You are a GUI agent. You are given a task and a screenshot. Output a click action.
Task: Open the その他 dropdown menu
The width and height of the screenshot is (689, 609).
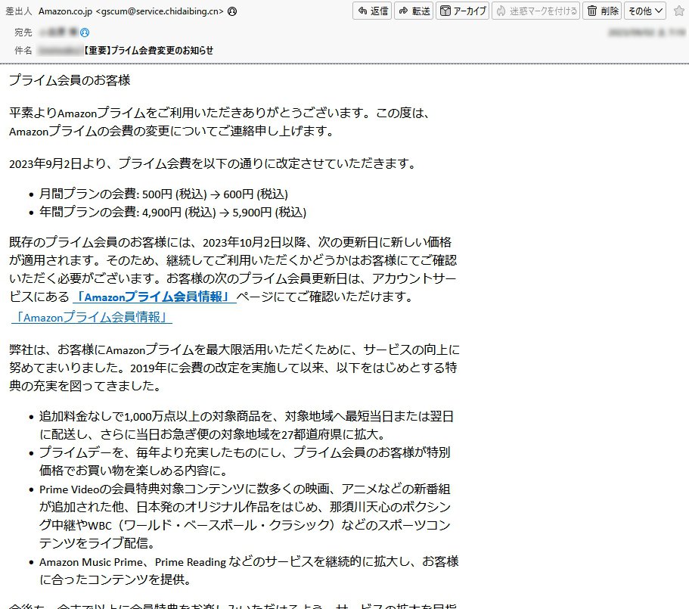click(x=645, y=11)
